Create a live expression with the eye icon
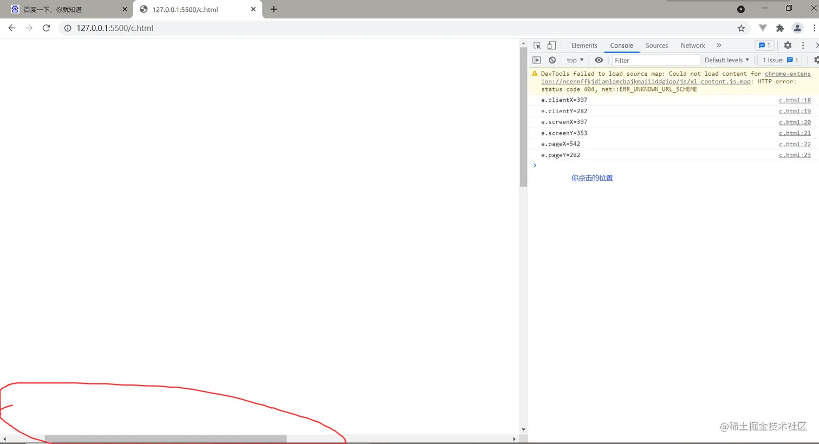 (x=599, y=60)
